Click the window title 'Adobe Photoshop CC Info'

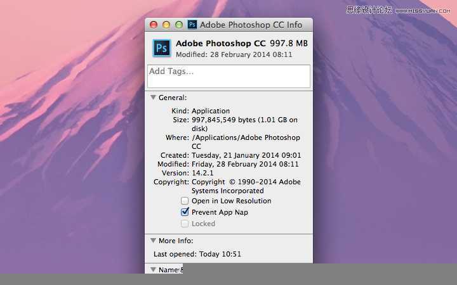pyautogui.click(x=251, y=25)
